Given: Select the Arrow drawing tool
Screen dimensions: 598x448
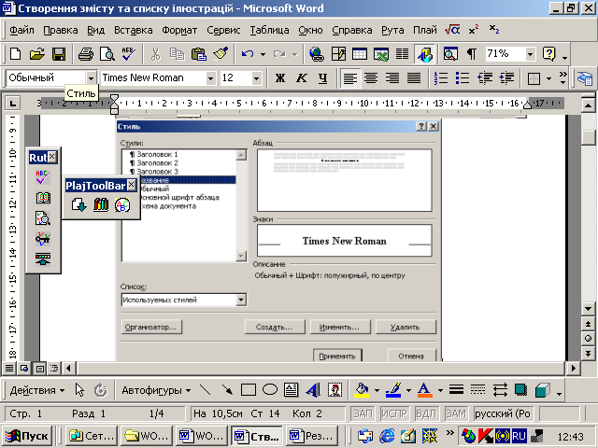Looking at the screenshot, I should [x=227, y=390].
